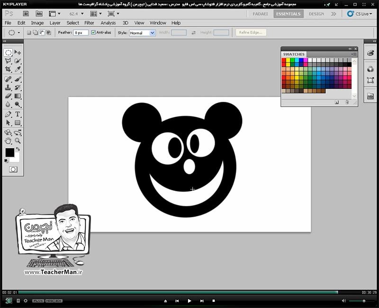Open the zoom level dropdown at 62.4

82,14
